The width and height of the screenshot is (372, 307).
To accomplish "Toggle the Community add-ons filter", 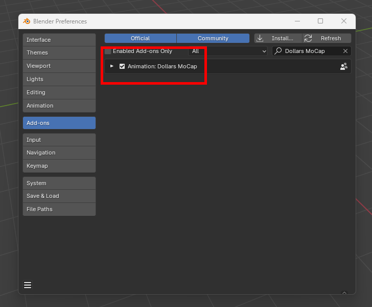I will click(213, 38).
